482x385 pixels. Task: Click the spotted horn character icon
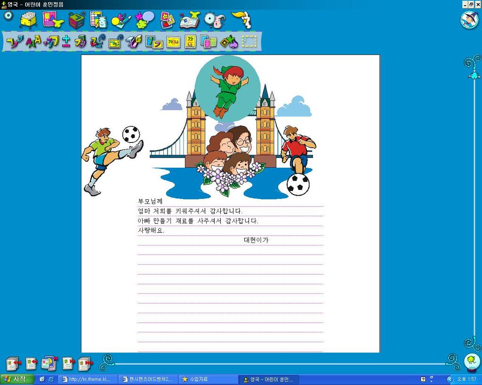pos(241,20)
